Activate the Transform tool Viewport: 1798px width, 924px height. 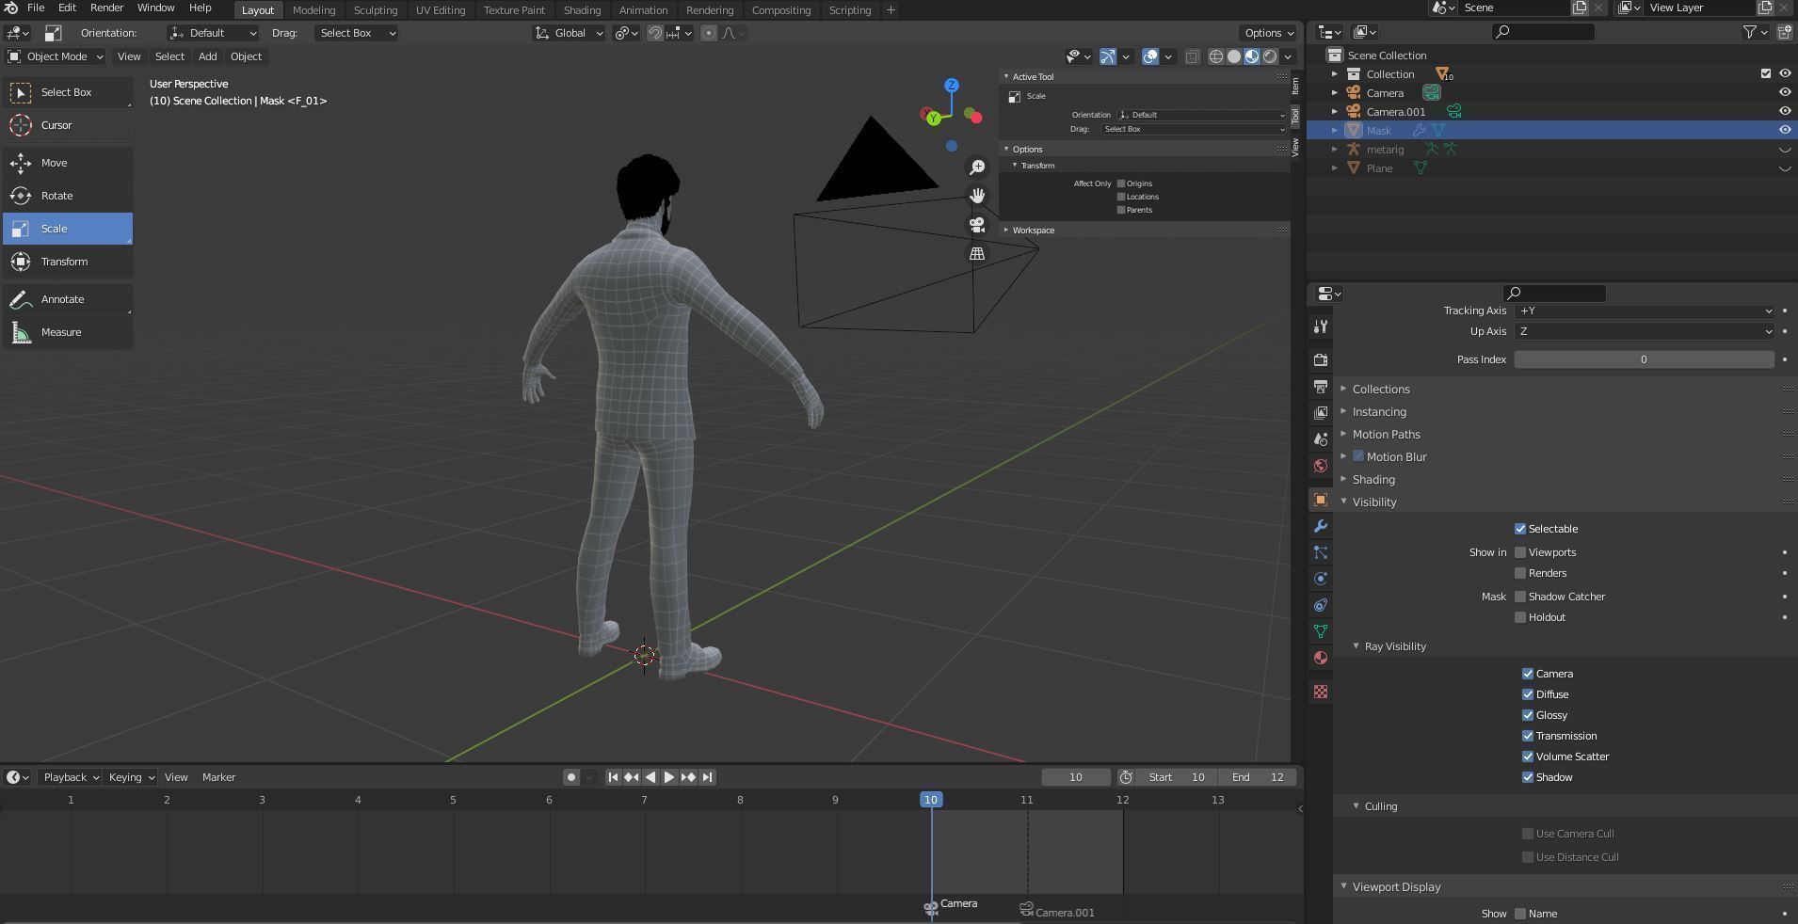pyautogui.click(x=67, y=262)
